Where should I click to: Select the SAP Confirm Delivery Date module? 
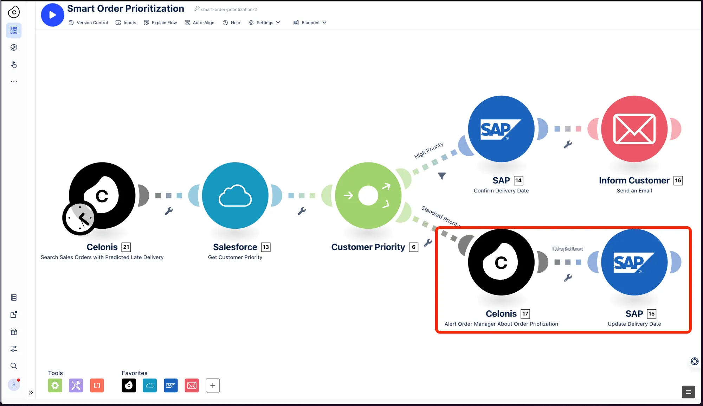point(501,129)
